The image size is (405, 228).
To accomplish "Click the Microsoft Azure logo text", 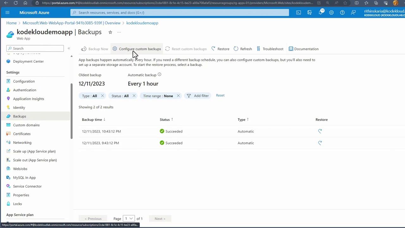I will (x=34, y=13).
